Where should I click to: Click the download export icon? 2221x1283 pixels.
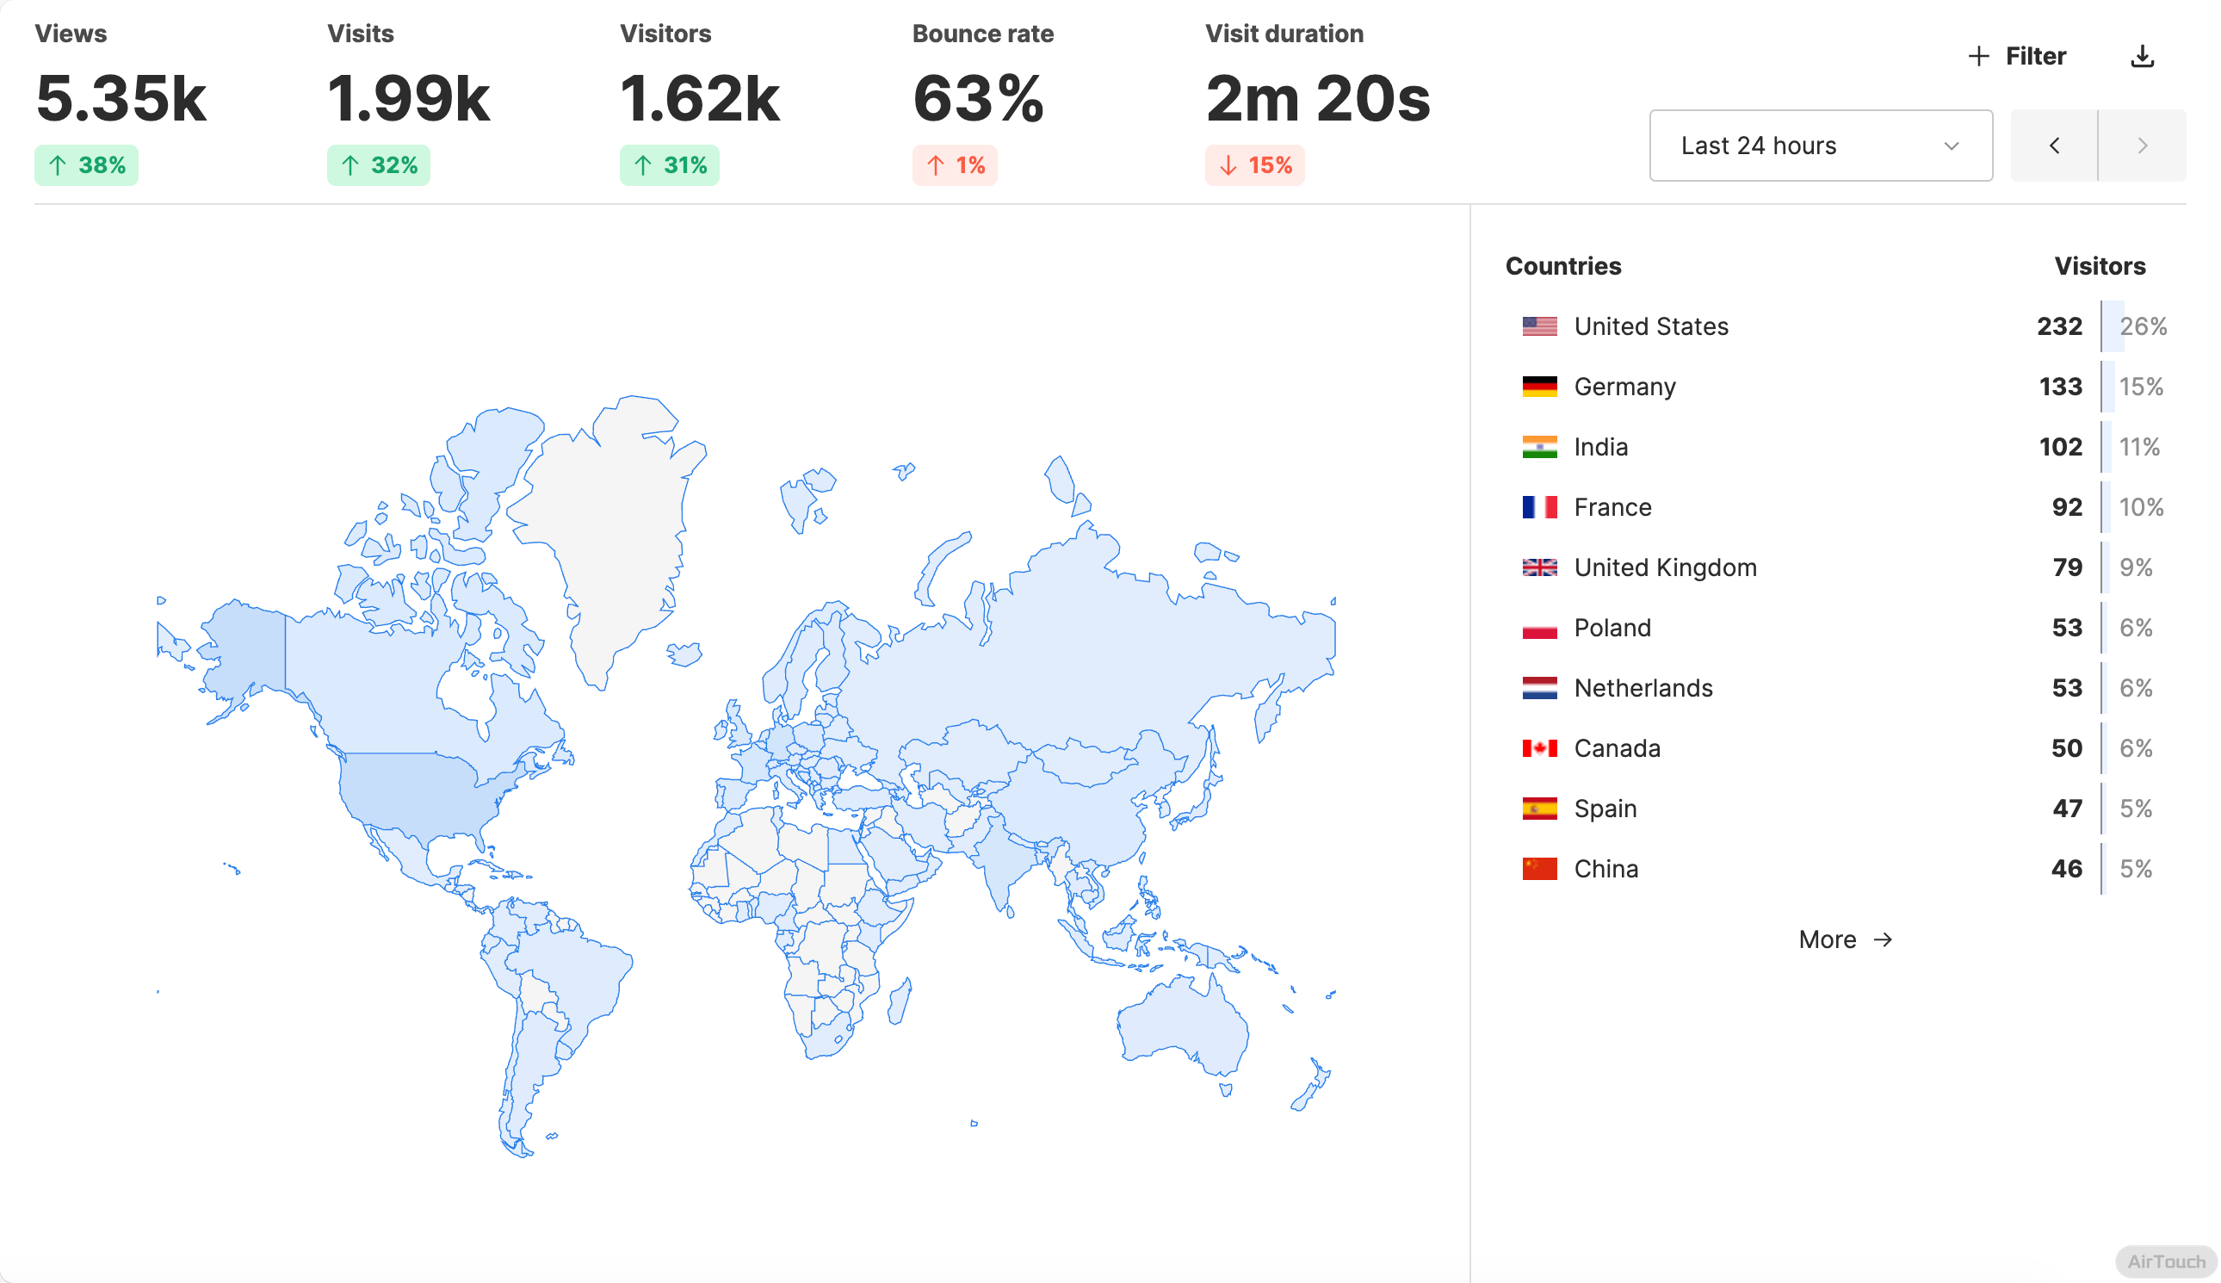[2141, 56]
